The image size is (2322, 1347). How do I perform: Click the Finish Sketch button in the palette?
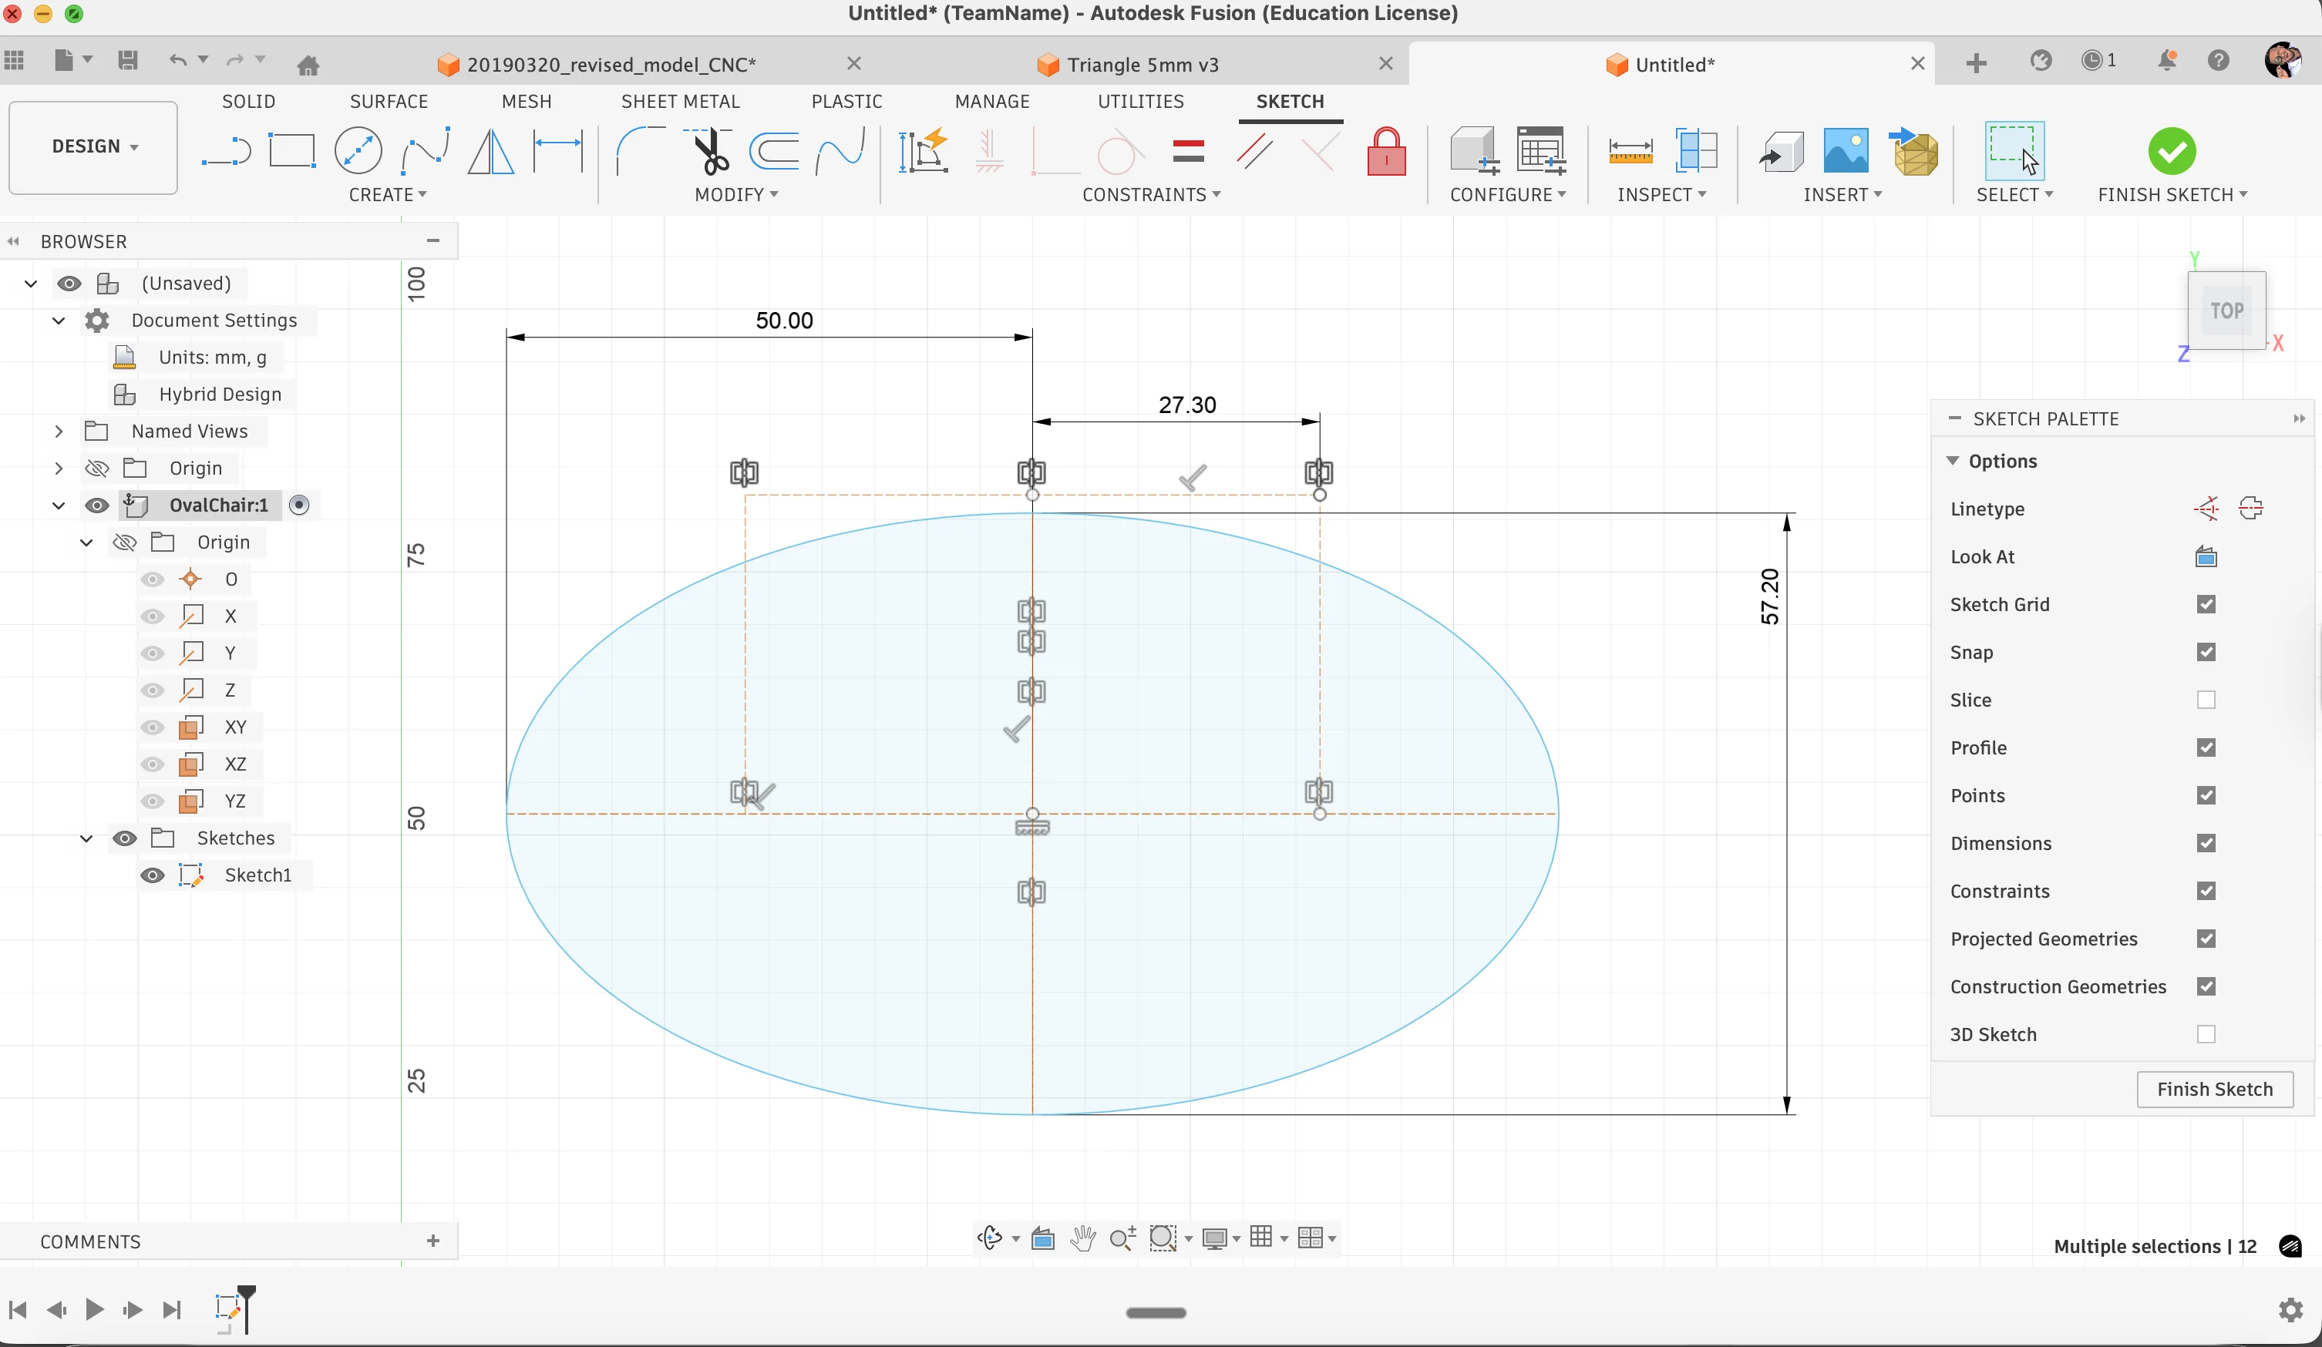(2215, 1089)
